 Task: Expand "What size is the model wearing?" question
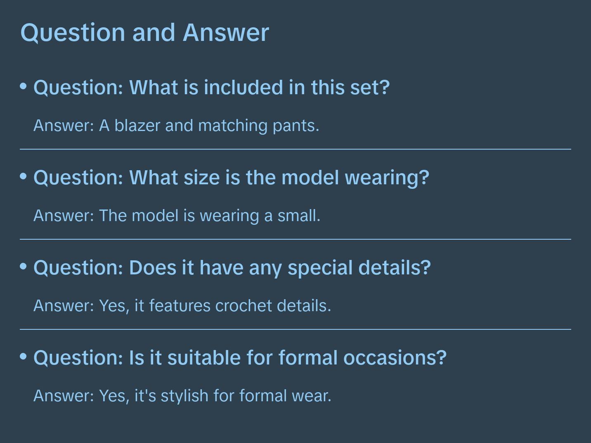tap(231, 178)
